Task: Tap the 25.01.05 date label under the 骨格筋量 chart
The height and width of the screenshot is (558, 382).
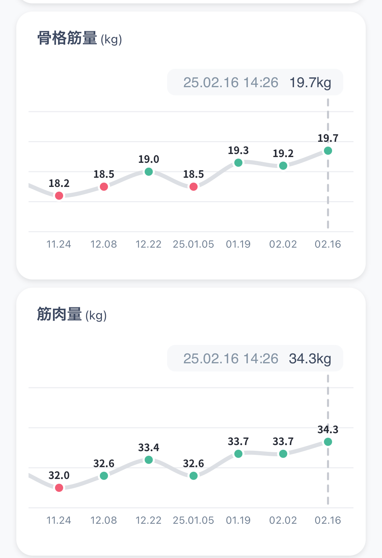Action: pyautogui.click(x=194, y=244)
